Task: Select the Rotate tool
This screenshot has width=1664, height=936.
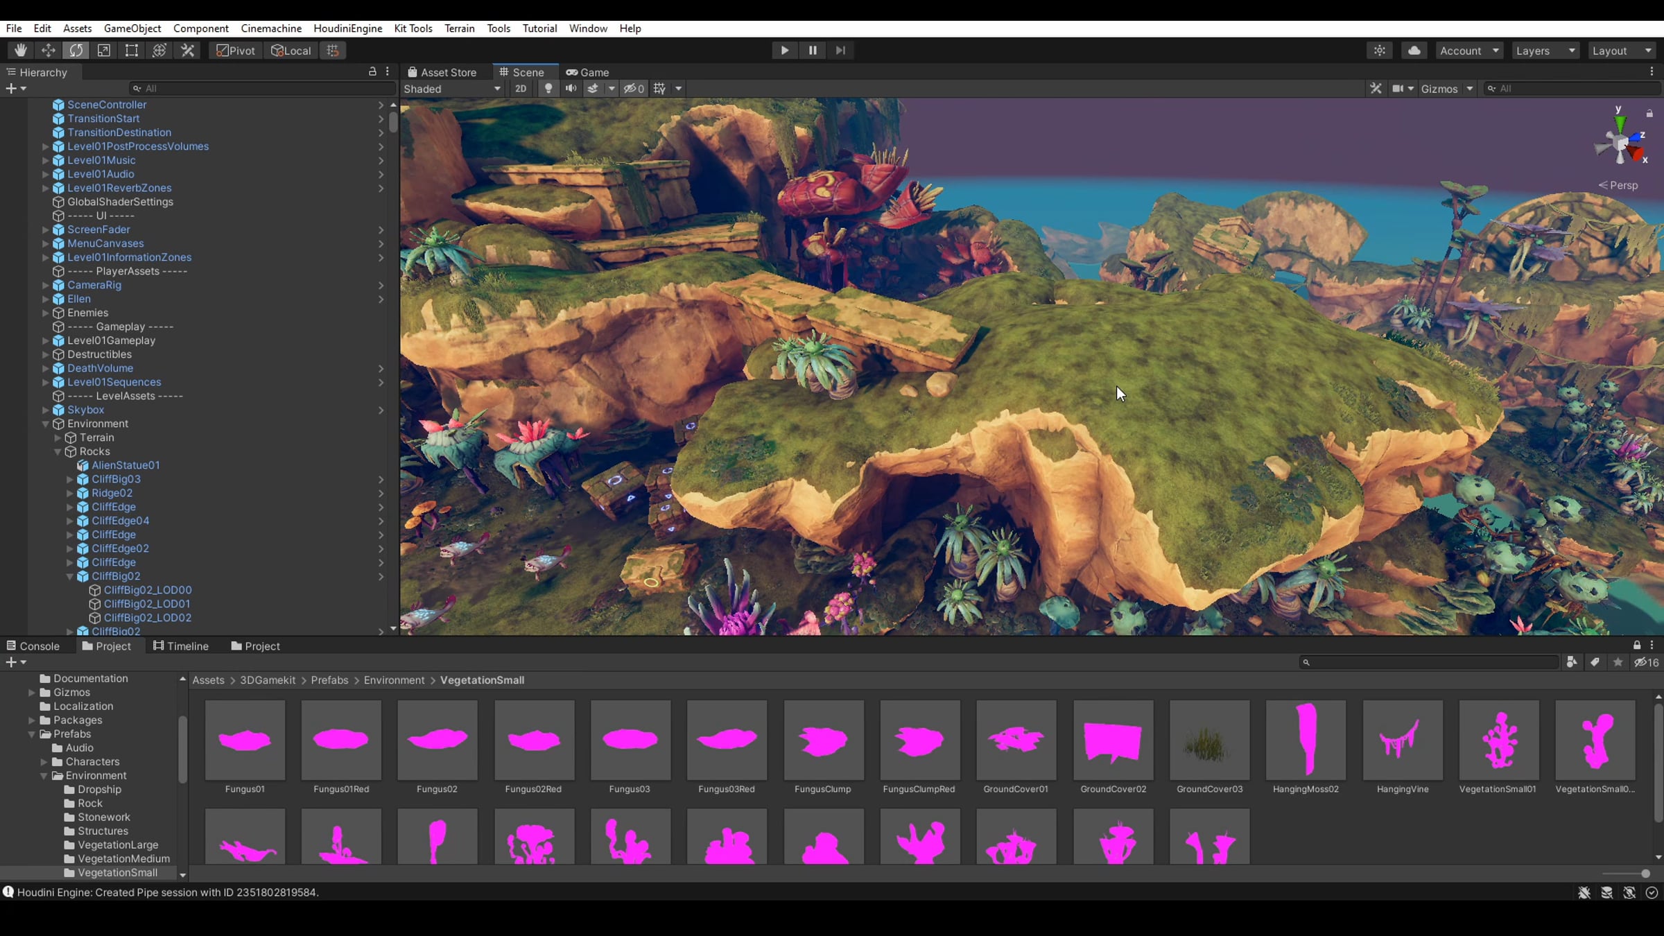Action: click(76, 51)
